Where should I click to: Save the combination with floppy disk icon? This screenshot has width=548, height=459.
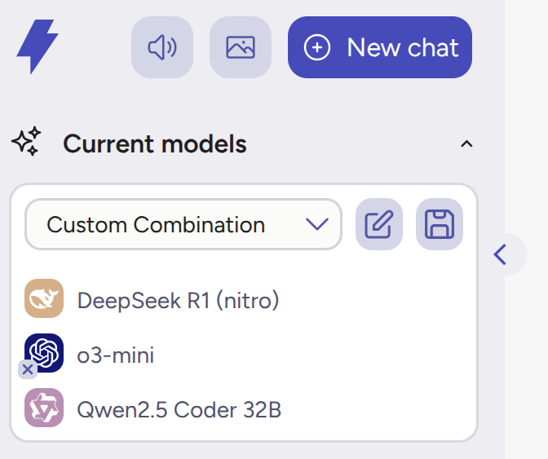[x=440, y=224]
